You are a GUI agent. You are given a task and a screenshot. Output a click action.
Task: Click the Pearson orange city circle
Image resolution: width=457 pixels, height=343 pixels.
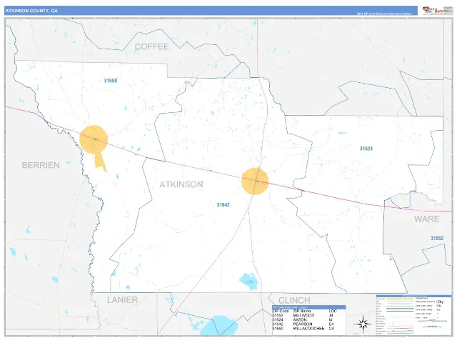point(255,181)
